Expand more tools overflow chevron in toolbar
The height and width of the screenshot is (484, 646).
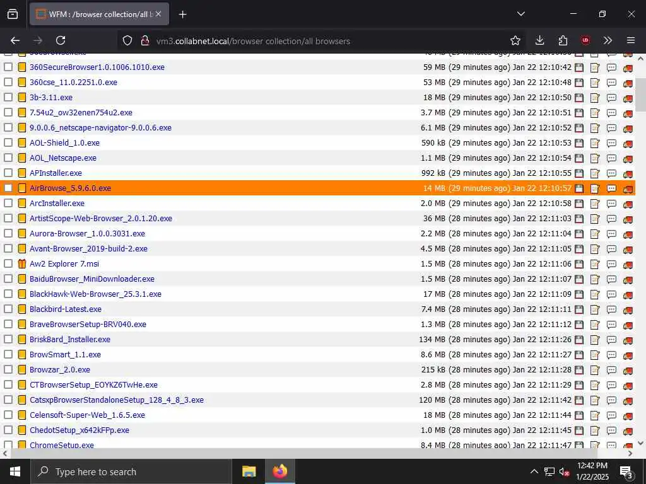pos(608,40)
